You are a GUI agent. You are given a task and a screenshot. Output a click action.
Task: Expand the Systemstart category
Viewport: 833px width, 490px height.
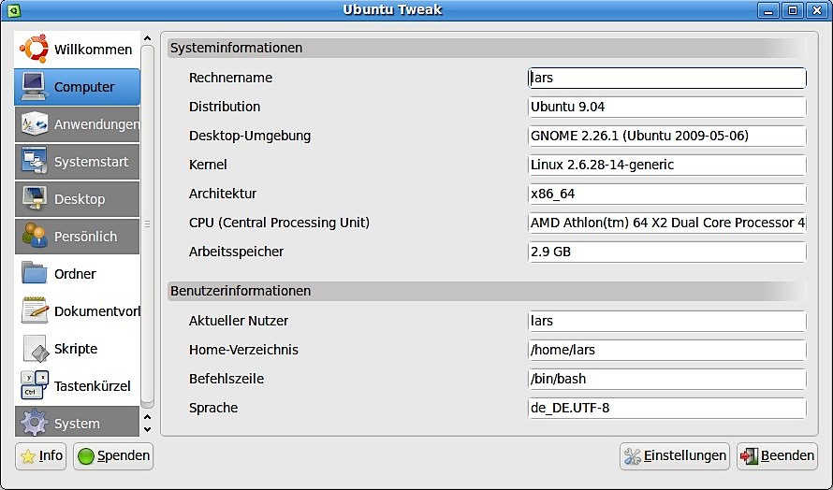pyautogui.click(x=77, y=162)
